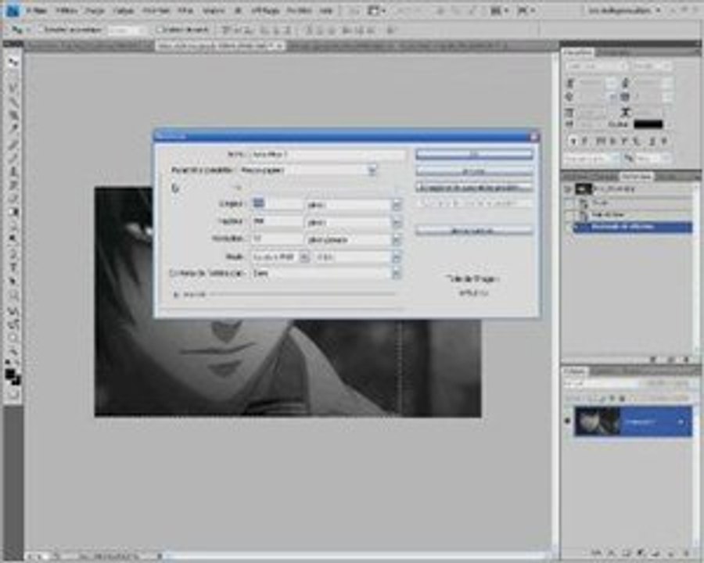Screen dimensions: 704x563
Task: Click the Annuler button in dialog
Action: (474, 171)
